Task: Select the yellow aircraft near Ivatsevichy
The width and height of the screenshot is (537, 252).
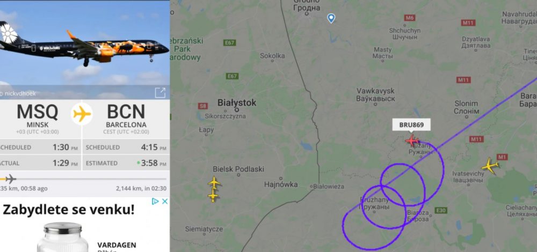Action: (x=490, y=166)
